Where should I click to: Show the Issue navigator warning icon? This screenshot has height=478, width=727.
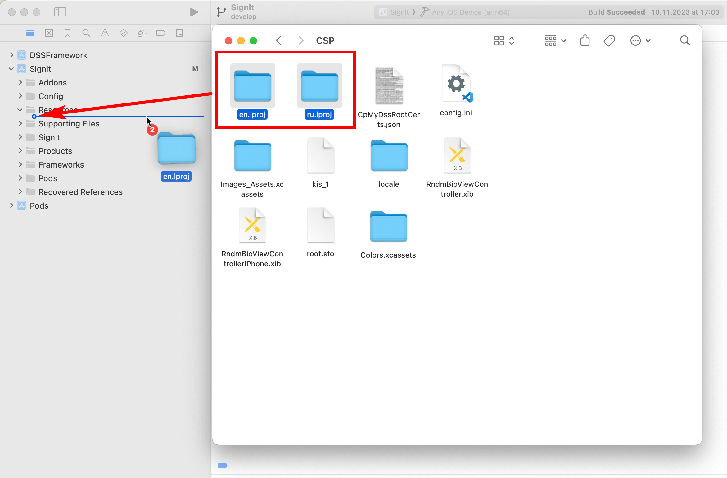click(105, 33)
